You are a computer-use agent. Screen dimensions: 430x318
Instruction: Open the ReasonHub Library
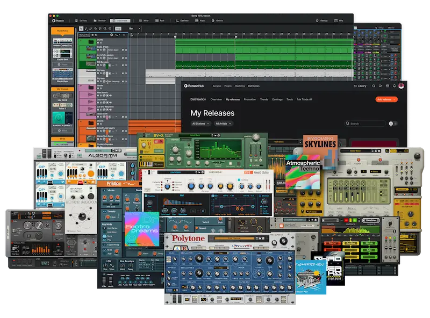pyautogui.click(x=360, y=86)
